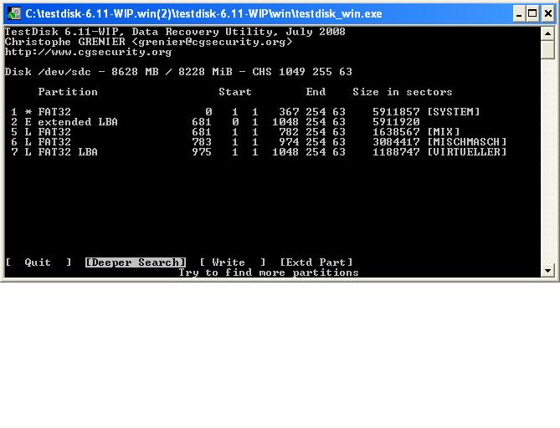560x428 pixels.
Task: Click sector size 5911920
Action: point(396,122)
